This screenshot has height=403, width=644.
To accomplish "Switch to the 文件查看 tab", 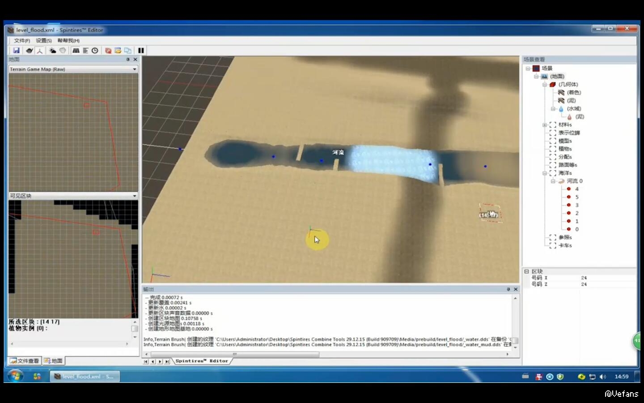I will (x=25, y=361).
